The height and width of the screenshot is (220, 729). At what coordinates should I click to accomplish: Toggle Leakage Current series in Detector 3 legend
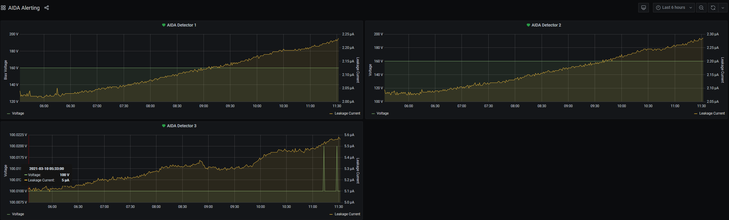tap(347, 214)
